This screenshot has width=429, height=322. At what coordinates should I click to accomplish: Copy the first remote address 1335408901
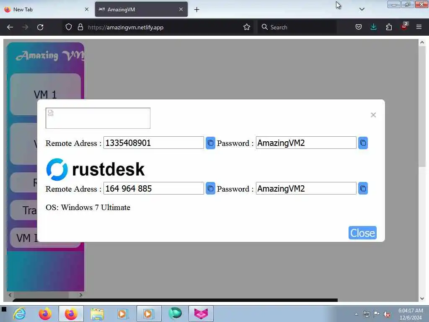click(x=210, y=143)
